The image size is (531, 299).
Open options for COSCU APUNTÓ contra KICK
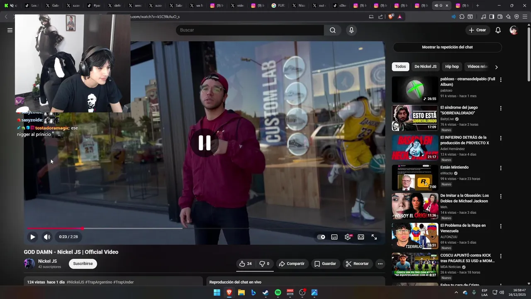coord(501,256)
